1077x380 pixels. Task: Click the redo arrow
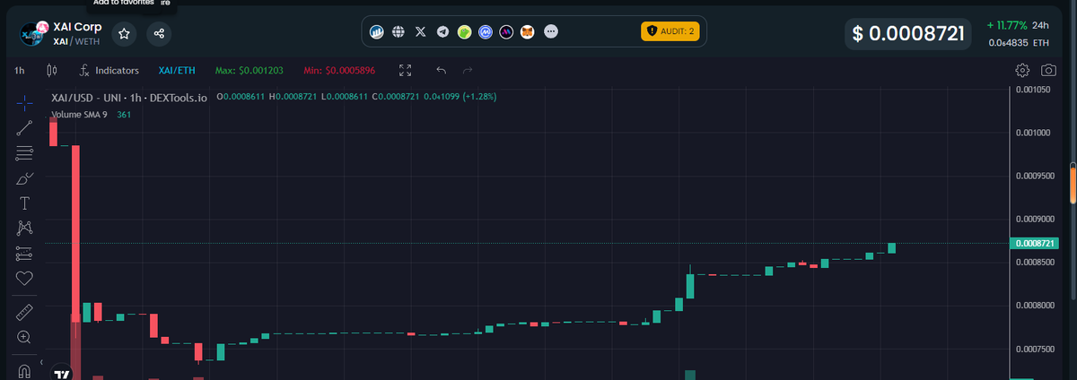(467, 70)
